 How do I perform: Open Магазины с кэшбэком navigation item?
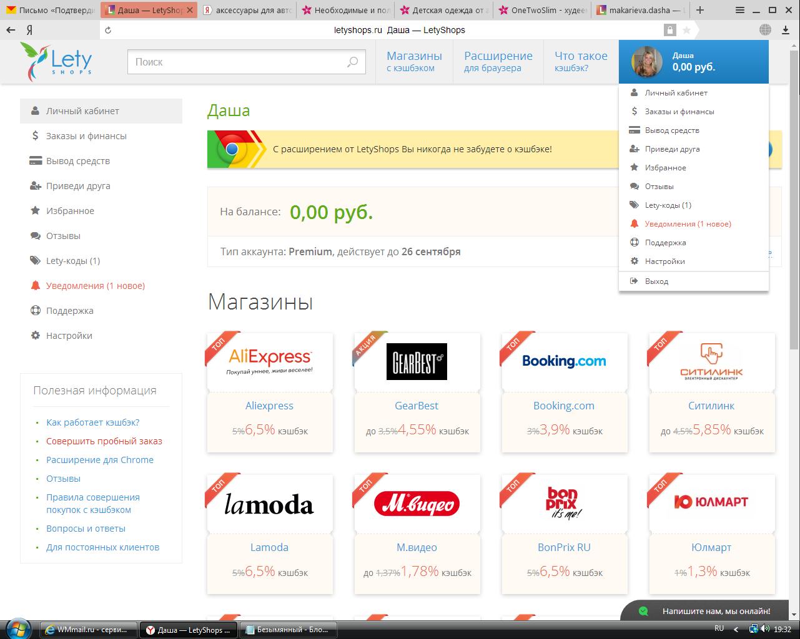(x=414, y=62)
